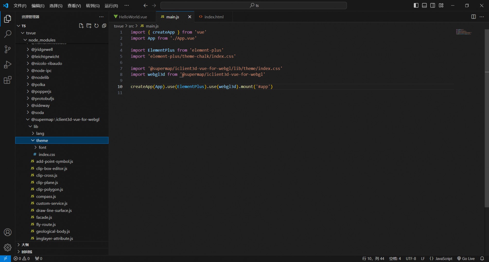Viewport: 489px width, 262px height.
Task: Open the View menu (查看)
Action: click(x=74, y=6)
